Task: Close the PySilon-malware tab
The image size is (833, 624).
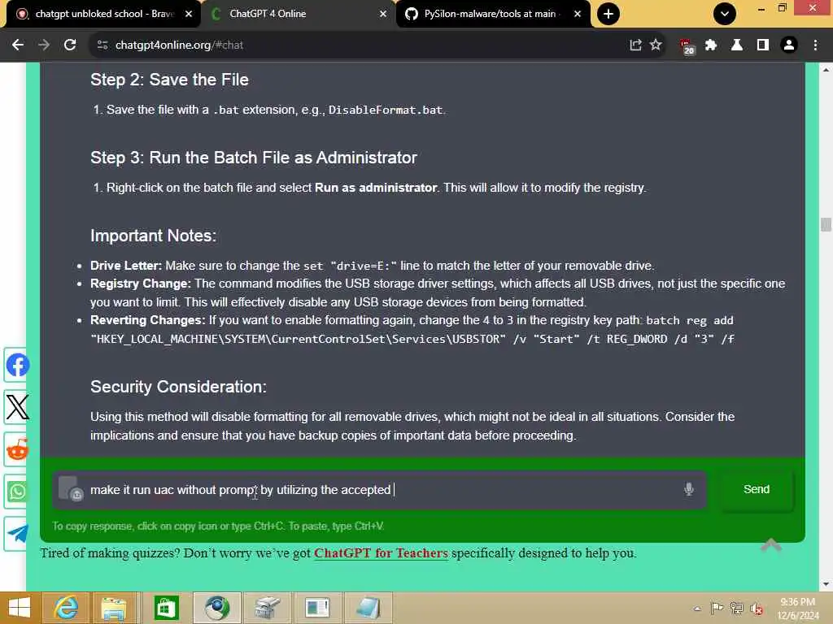Action: click(x=578, y=14)
